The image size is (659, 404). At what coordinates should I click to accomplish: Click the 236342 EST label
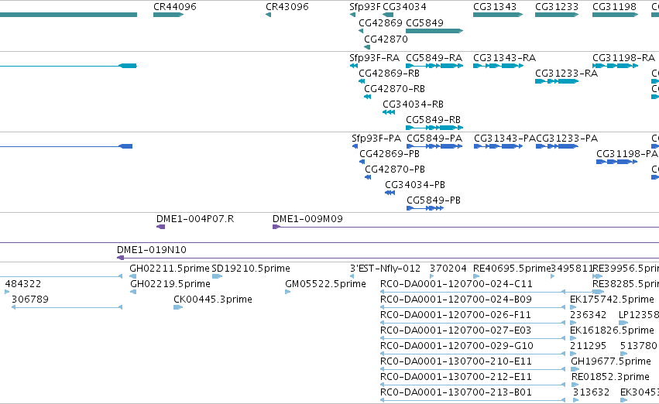coord(588,315)
